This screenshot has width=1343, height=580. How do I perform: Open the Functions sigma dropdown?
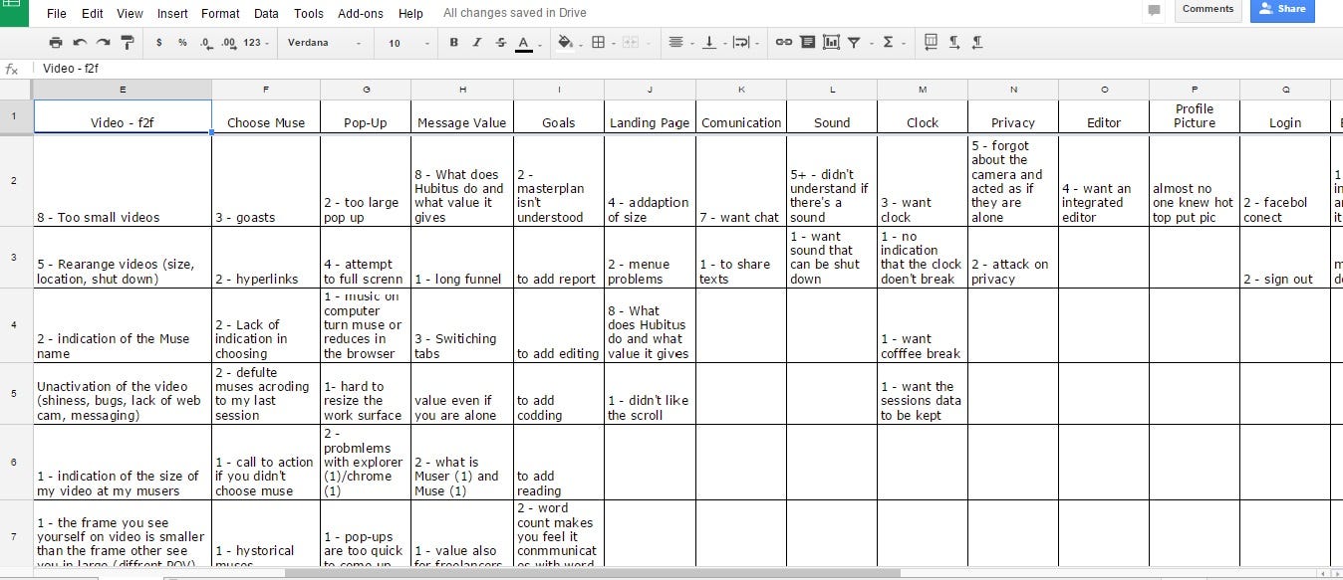(893, 43)
